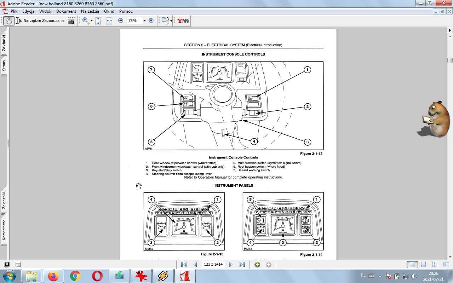Select the zoom-in magnifier tool

pyautogui.click(x=86, y=21)
